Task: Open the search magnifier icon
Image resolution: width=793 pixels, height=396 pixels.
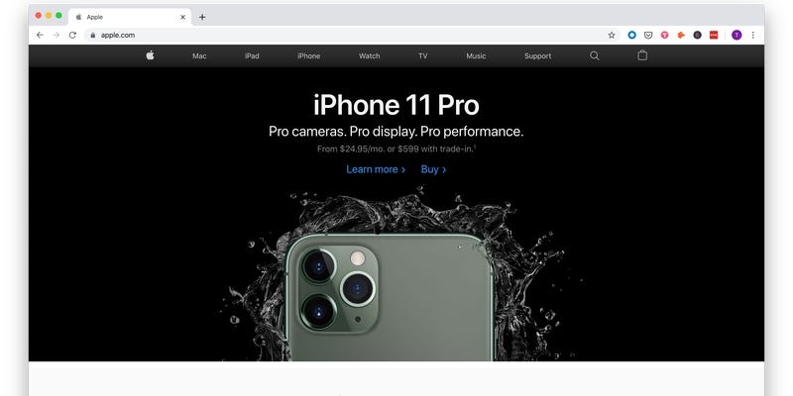Action: point(594,55)
